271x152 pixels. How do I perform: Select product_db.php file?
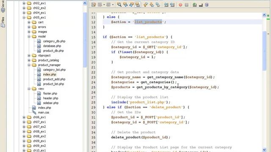coord(53,51)
